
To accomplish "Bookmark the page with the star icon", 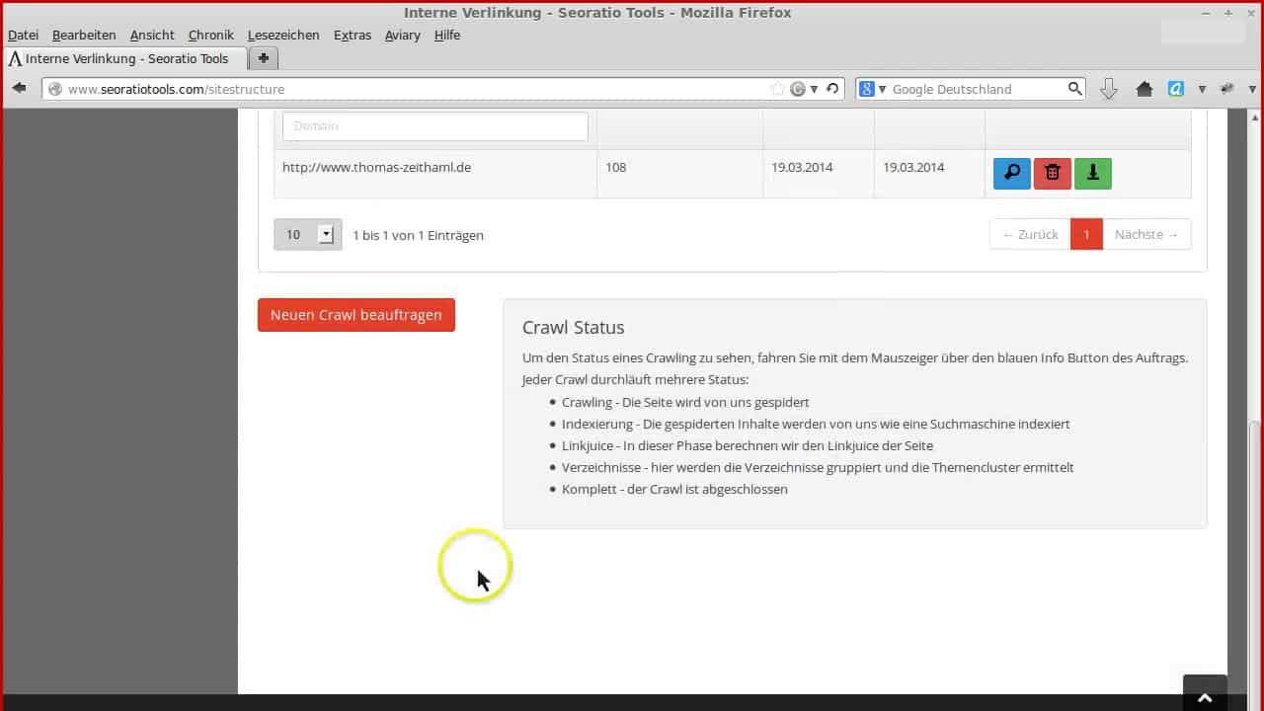I will 778,89.
